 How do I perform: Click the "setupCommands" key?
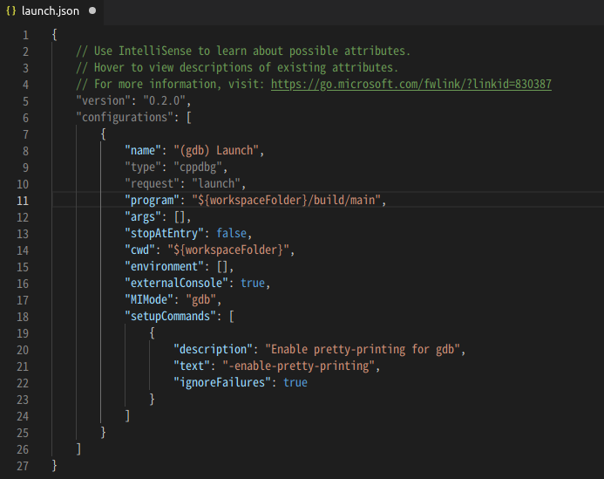pyautogui.click(x=170, y=316)
